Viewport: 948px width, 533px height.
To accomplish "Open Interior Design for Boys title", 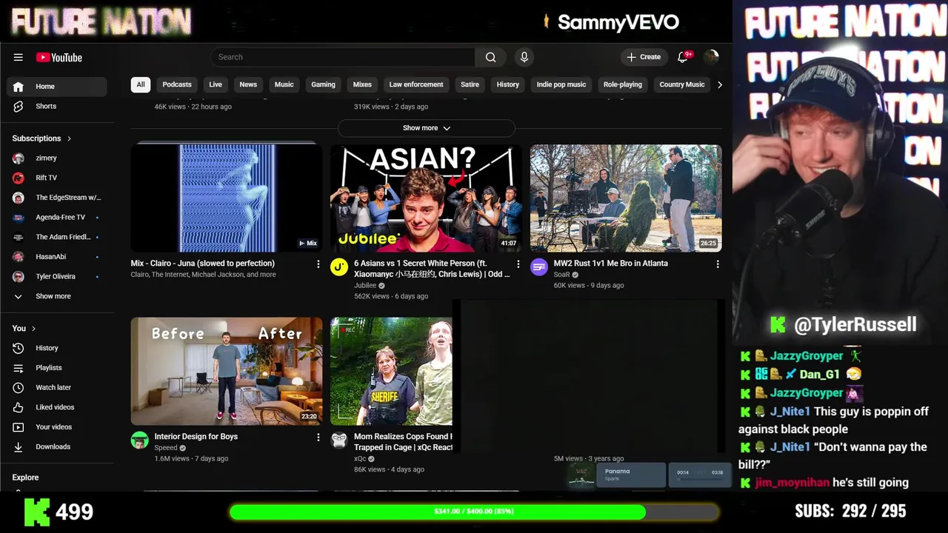I will (x=196, y=437).
